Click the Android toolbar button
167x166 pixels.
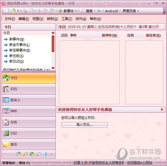coord(111,11)
